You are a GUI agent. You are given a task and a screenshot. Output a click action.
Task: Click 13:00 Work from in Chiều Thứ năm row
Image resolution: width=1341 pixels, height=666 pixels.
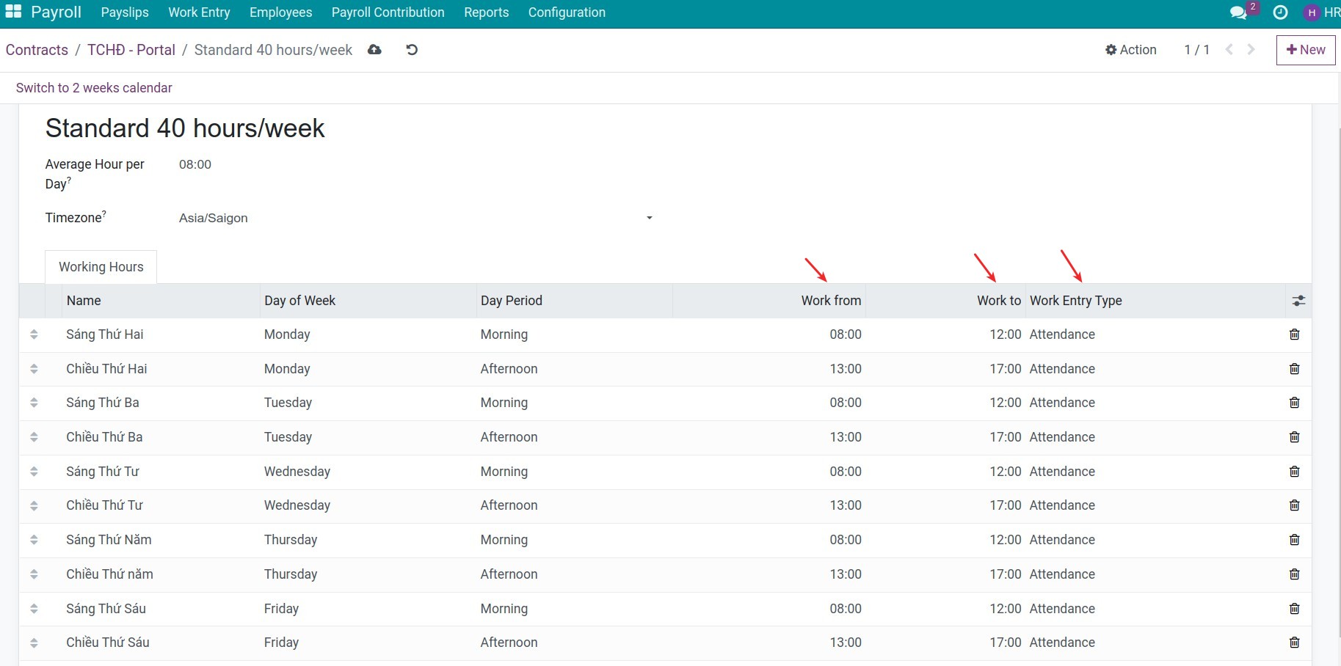click(846, 574)
